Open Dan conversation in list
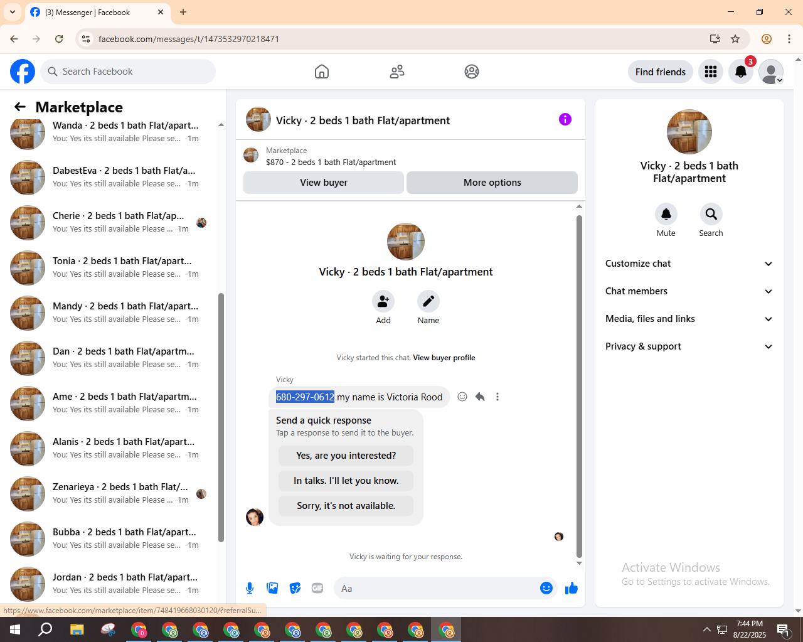The width and height of the screenshot is (803, 642). (x=110, y=358)
